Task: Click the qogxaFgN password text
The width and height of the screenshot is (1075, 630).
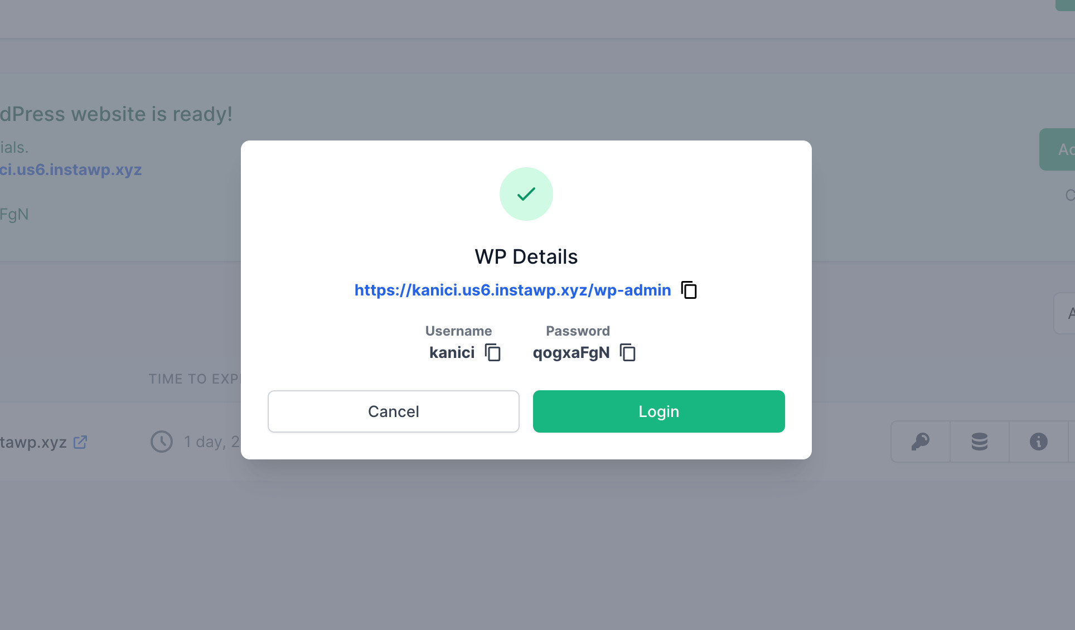Action: 572,353
